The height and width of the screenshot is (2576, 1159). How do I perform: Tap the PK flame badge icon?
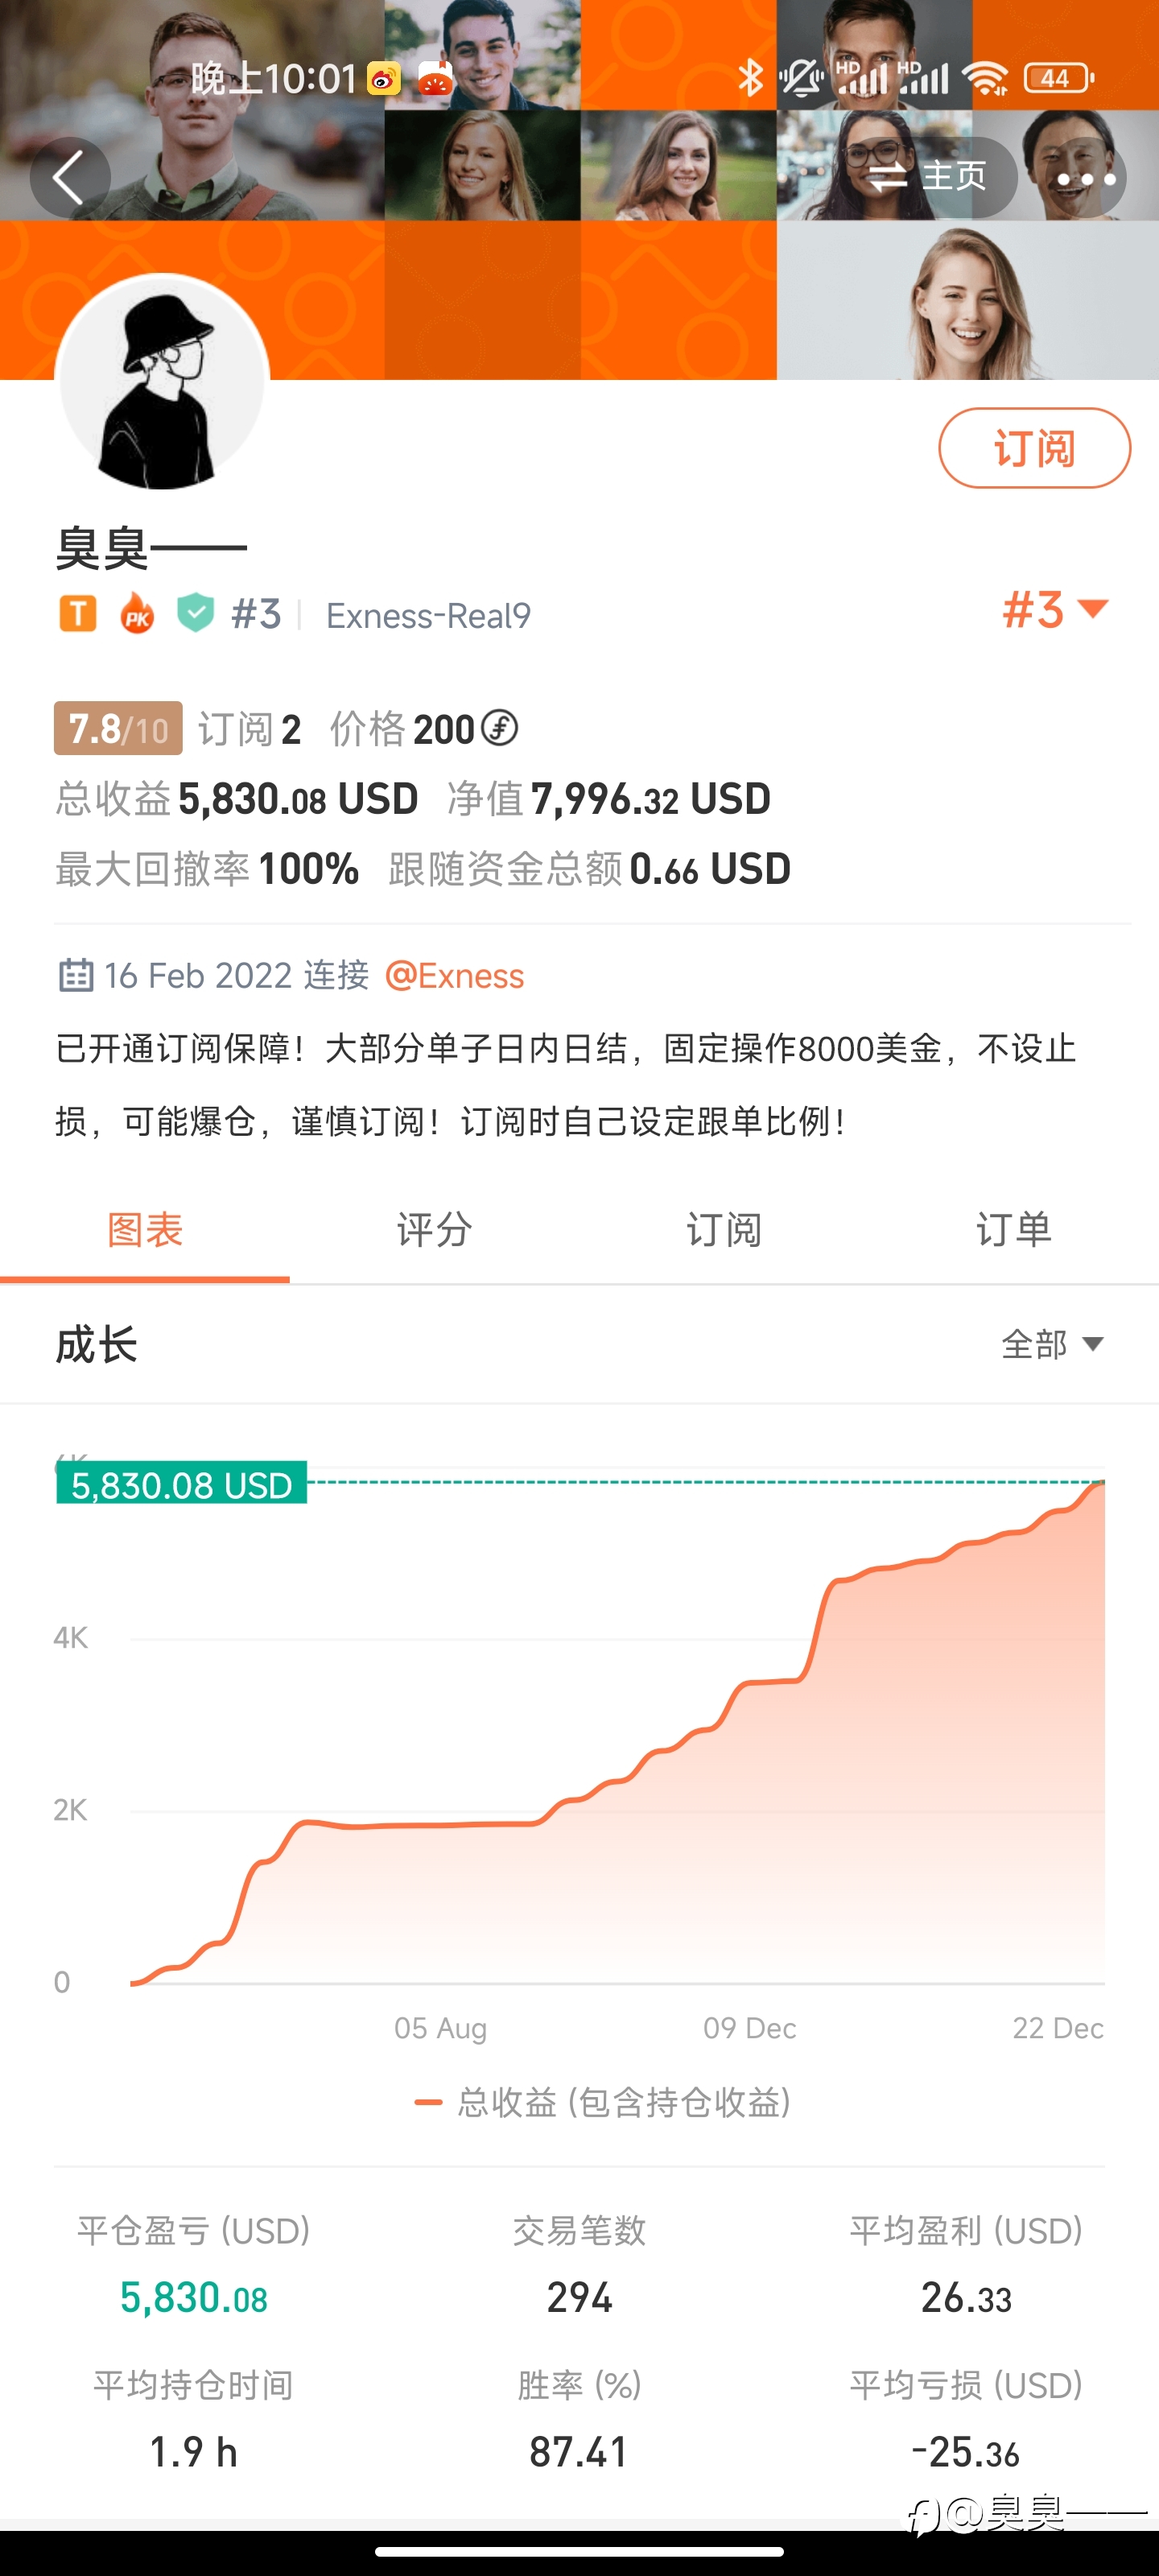coord(137,613)
